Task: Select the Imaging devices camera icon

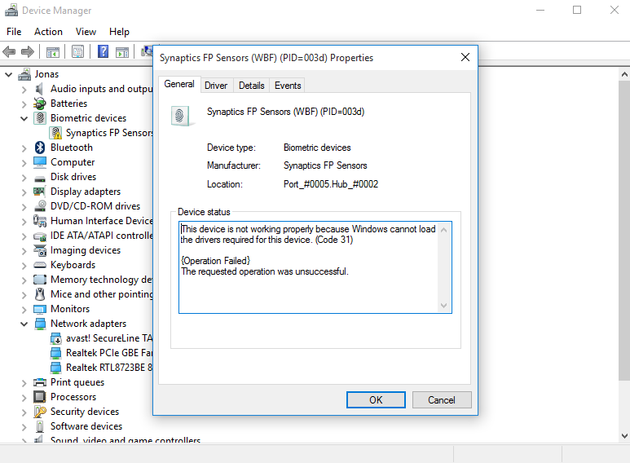Action: (x=40, y=250)
